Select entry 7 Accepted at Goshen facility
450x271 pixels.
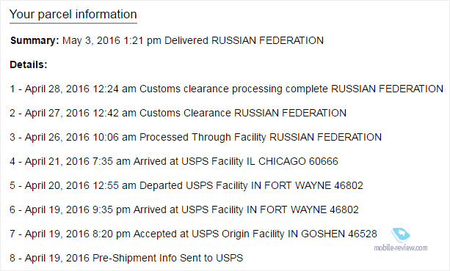click(193, 234)
